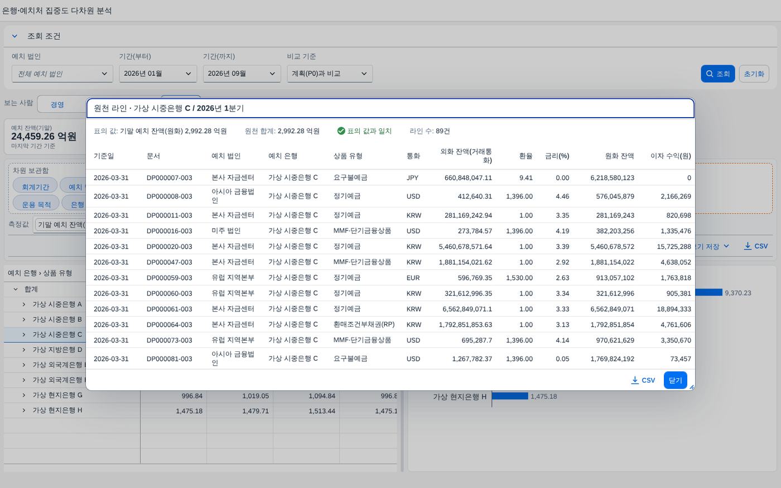Collapse the 조회 조건 panel chevron

pyautogui.click(x=15, y=36)
